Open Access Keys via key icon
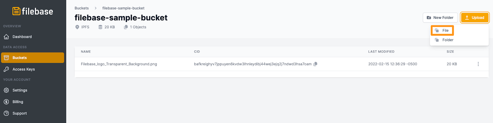493x123 pixels. pos(6,69)
